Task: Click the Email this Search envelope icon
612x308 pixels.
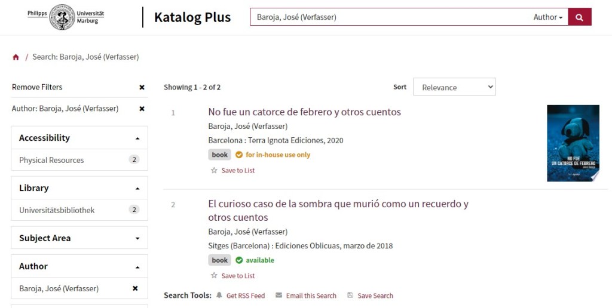Action: (279, 295)
